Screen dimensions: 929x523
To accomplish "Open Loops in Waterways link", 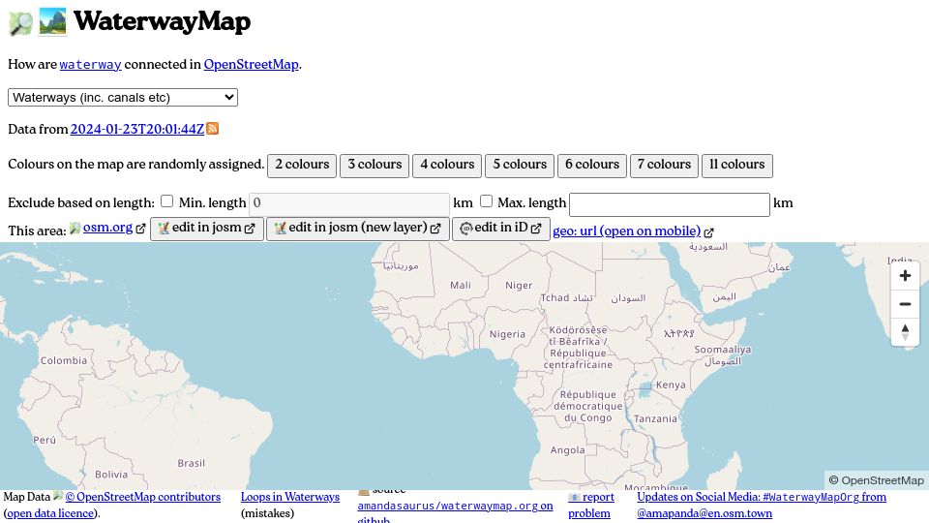I will 290,497.
